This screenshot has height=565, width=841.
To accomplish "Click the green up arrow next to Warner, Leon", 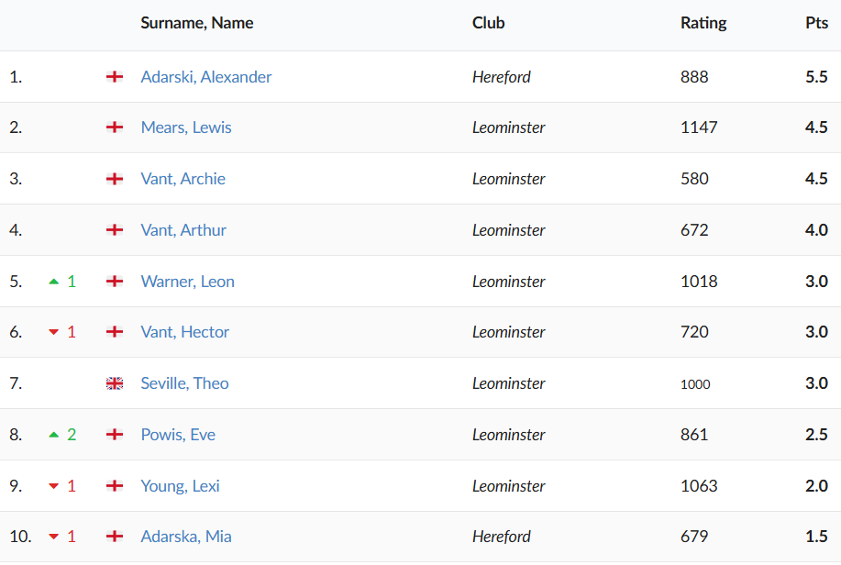I will coord(54,282).
